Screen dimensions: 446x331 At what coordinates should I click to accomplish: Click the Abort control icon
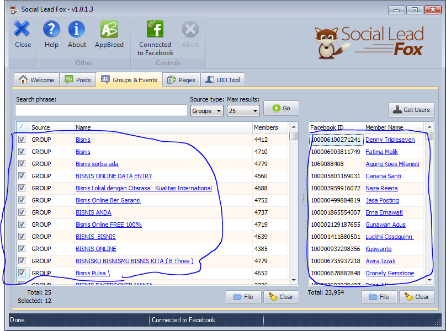click(190, 29)
